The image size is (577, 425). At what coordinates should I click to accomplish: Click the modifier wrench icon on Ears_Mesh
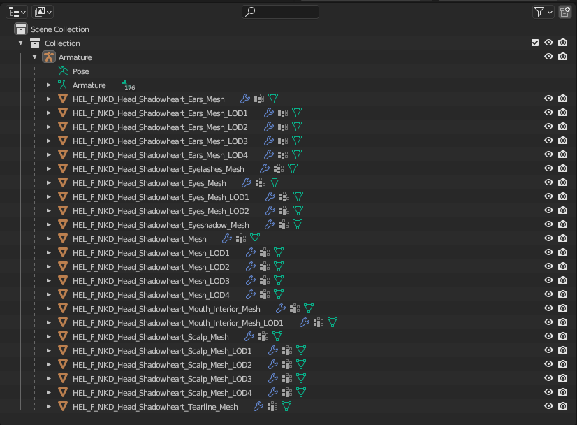click(x=245, y=99)
